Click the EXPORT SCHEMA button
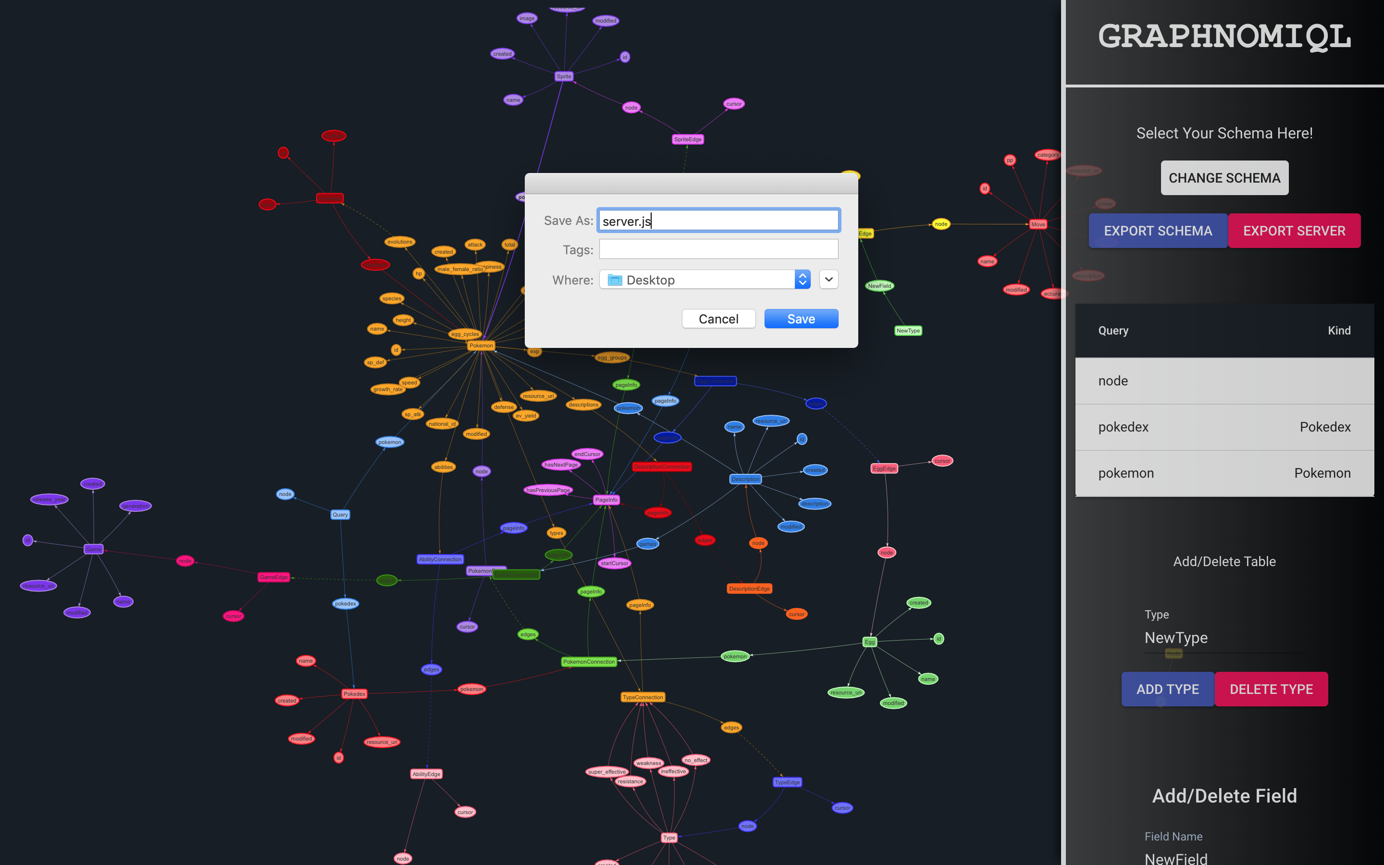This screenshot has width=1384, height=865. coord(1158,230)
